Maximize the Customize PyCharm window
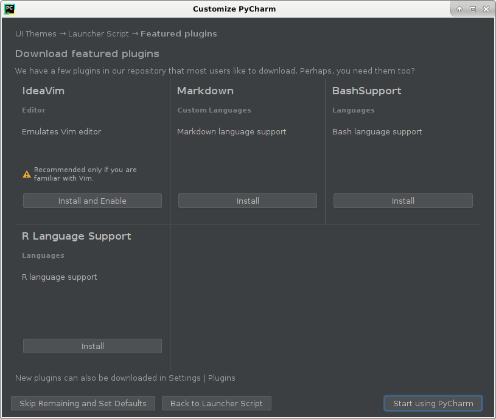Image resolution: width=496 pixels, height=419 pixels. pos(473,9)
